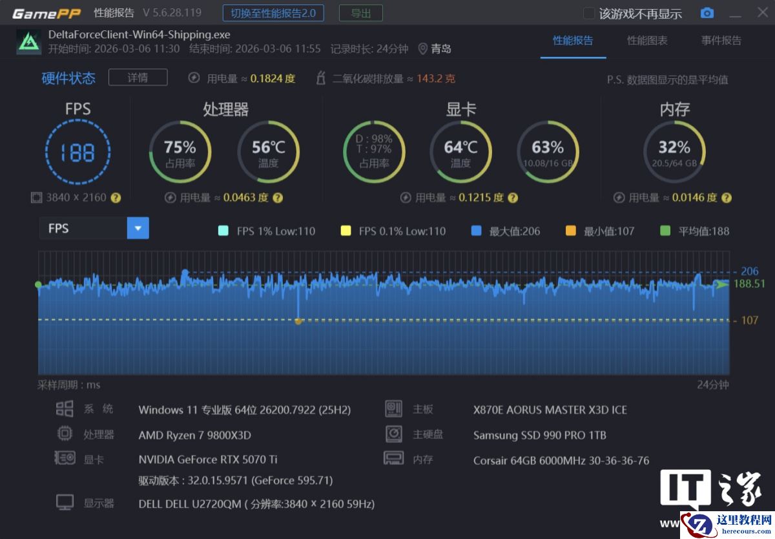The image size is (775, 539).
Task: Click the FPS combo box field
Action: pyautogui.click(x=83, y=228)
